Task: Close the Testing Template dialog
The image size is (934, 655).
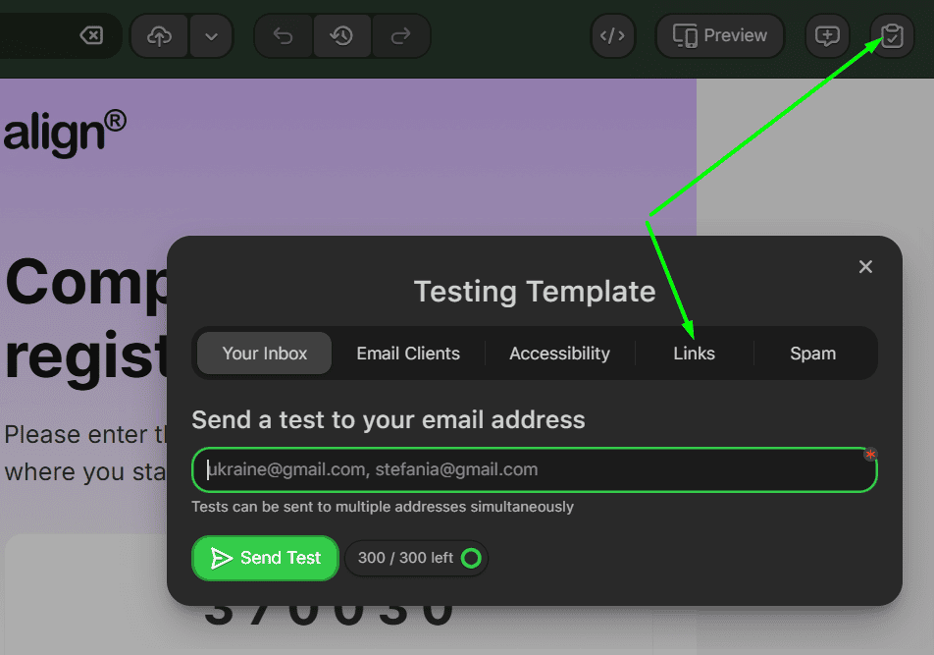Action: [865, 266]
